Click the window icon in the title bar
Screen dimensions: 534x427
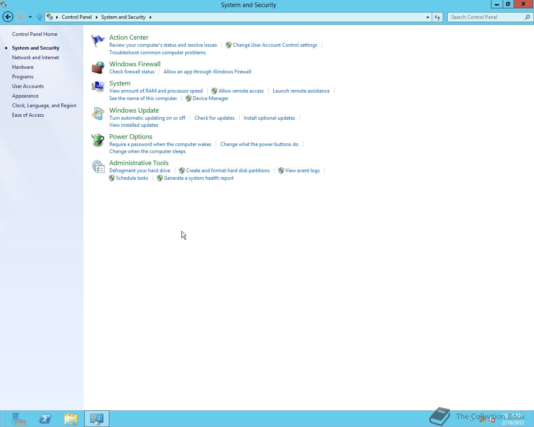point(4,5)
